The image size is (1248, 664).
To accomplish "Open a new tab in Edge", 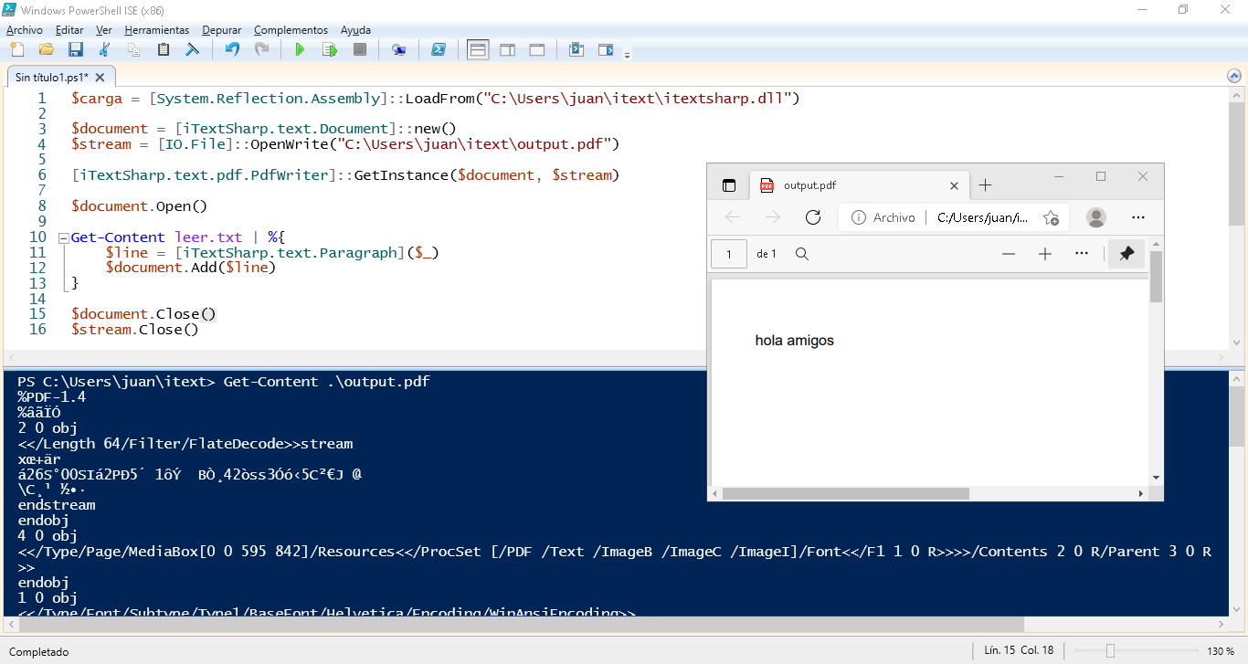I will click(985, 185).
